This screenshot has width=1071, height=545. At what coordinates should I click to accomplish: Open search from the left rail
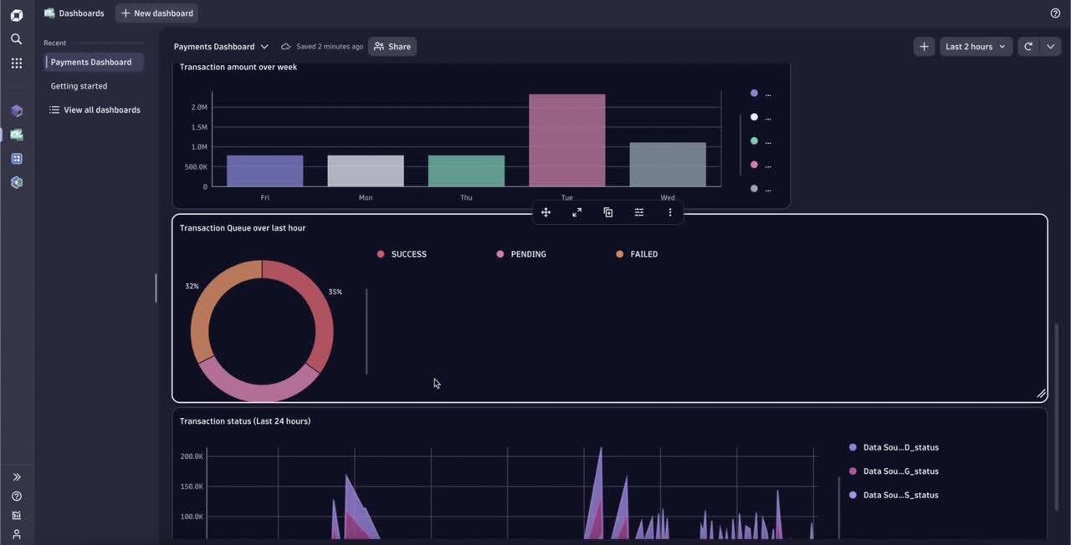[x=16, y=38]
